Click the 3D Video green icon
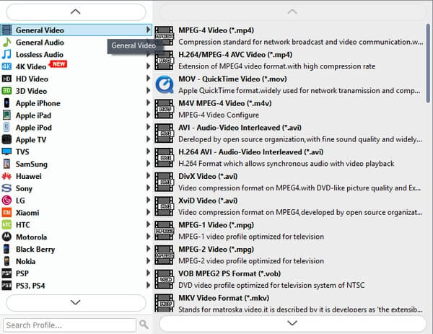The width and height of the screenshot is (433, 334). tap(6, 91)
